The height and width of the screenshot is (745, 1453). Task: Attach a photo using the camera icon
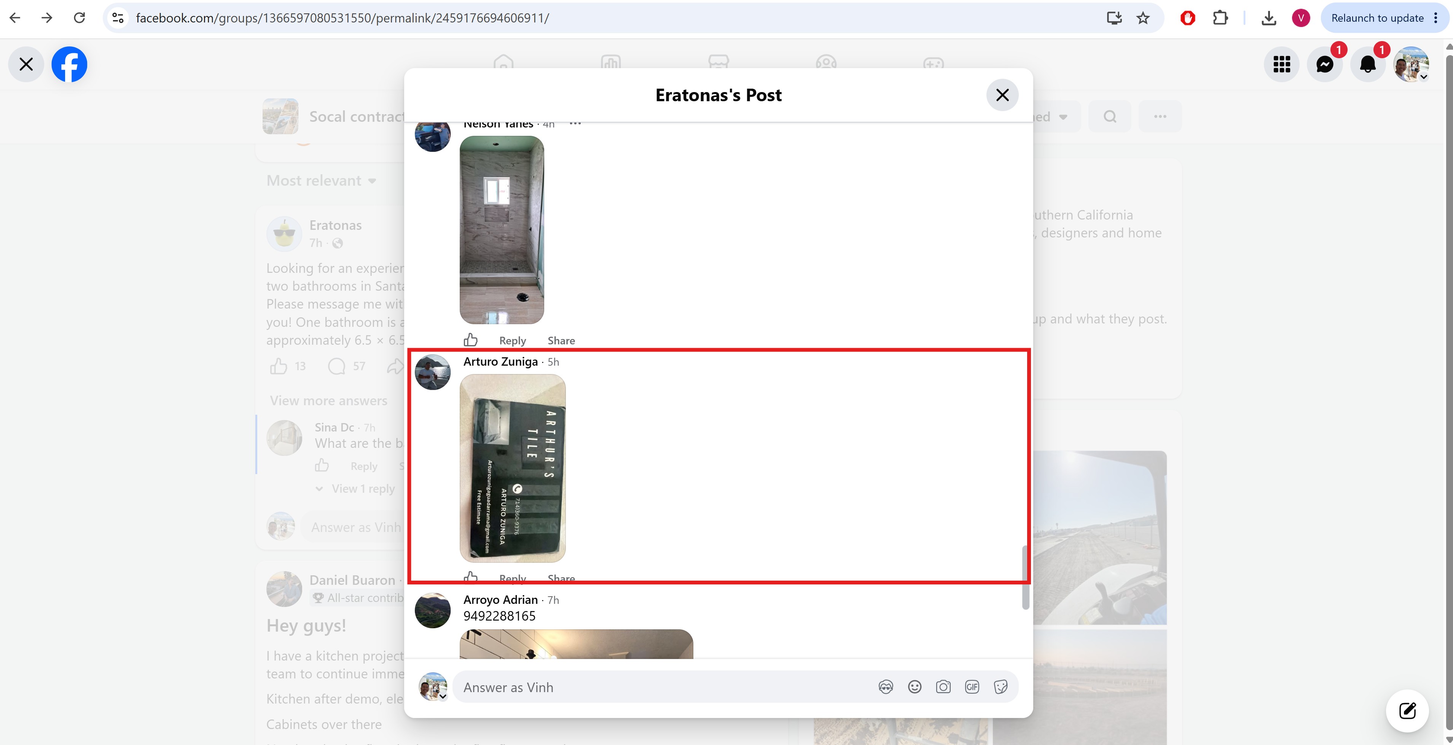pyautogui.click(x=943, y=687)
